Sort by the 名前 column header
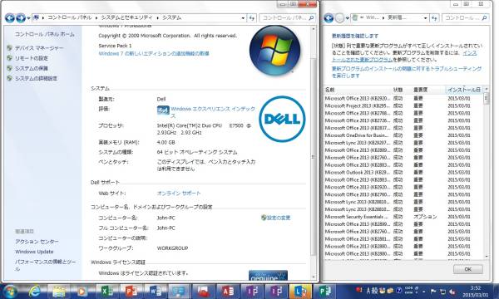 [x=358, y=90]
